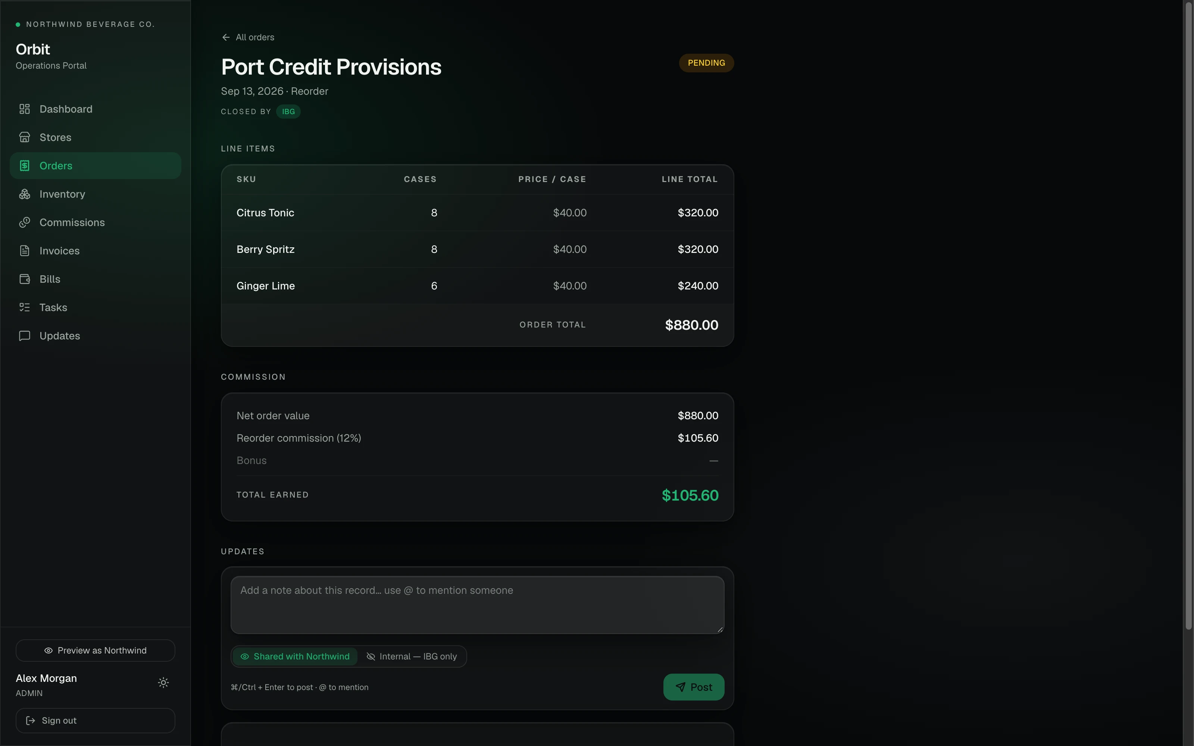Select the Citrus Tonic SKU row
The height and width of the screenshot is (746, 1194).
tap(477, 213)
